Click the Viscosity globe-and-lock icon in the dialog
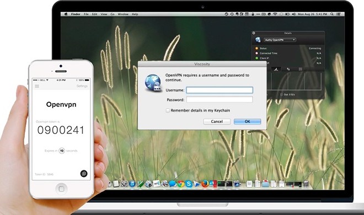Image resolution: width=364 pixels, height=215 pixels. tap(153, 83)
